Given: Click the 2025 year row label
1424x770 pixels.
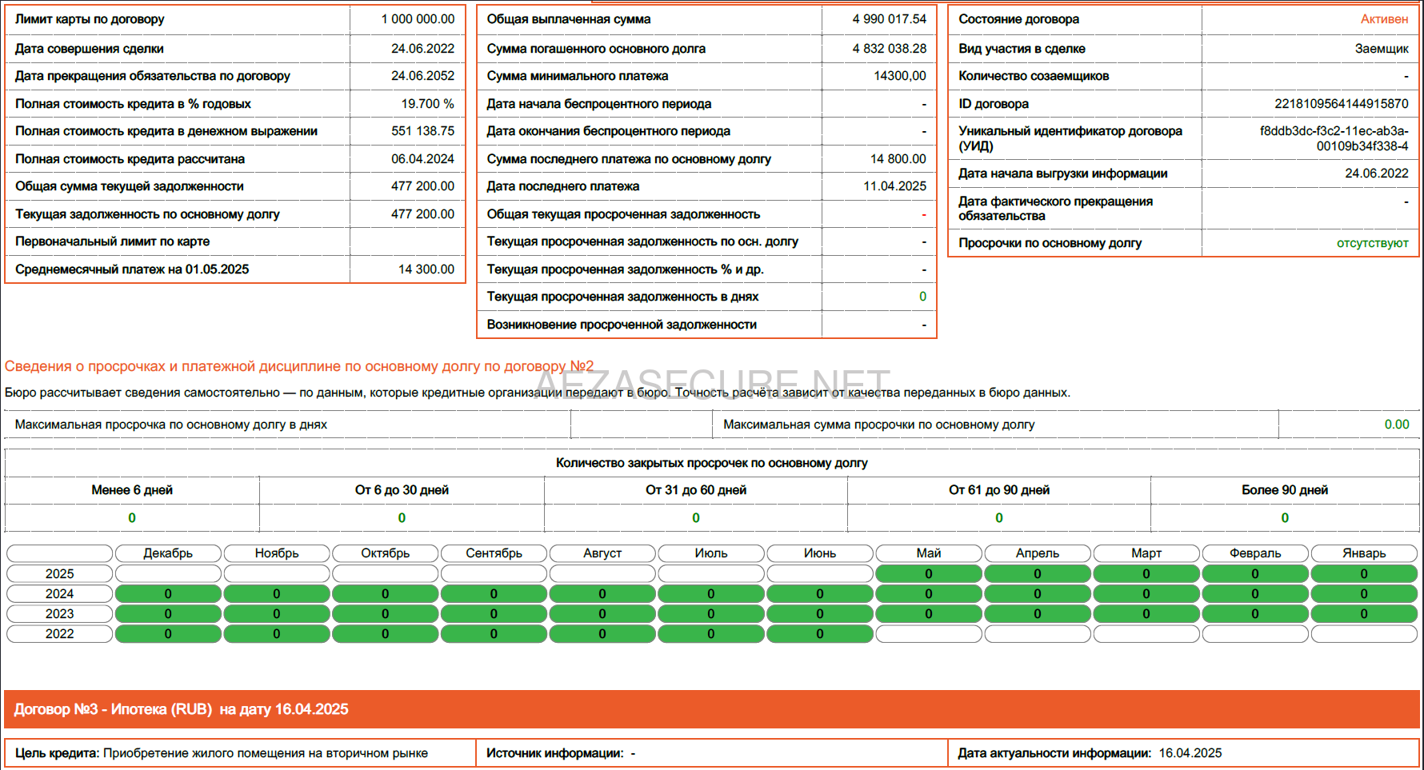Looking at the screenshot, I should click(x=59, y=573).
